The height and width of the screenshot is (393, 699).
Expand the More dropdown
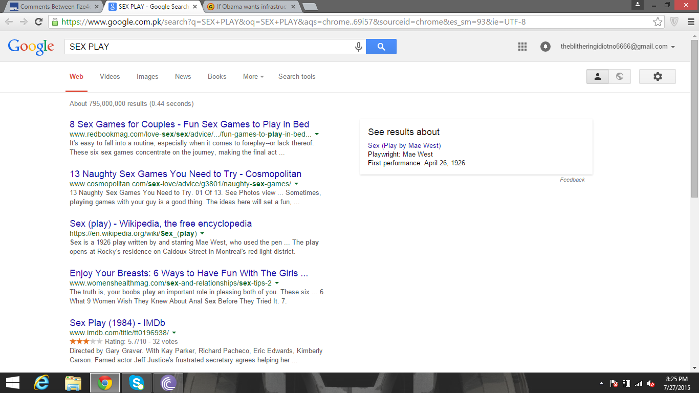click(253, 76)
